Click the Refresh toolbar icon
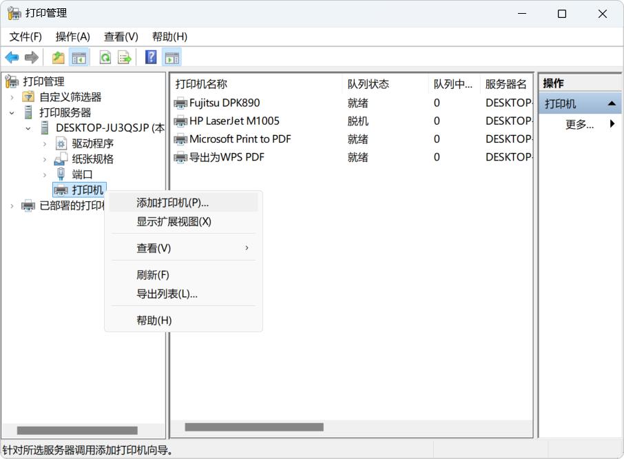 point(105,58)
